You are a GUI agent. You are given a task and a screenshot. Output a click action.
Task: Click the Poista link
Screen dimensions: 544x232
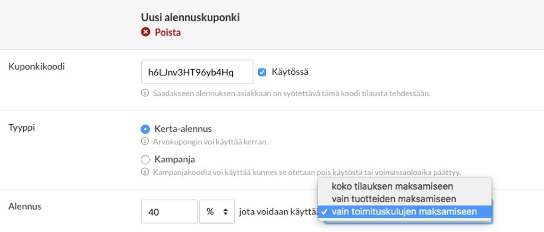[x=167, y=32]
